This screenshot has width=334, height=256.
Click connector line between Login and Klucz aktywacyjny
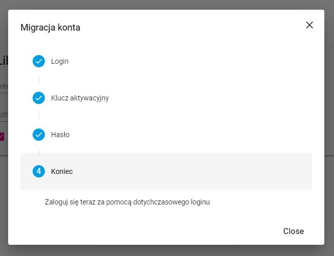coord(39,80)
